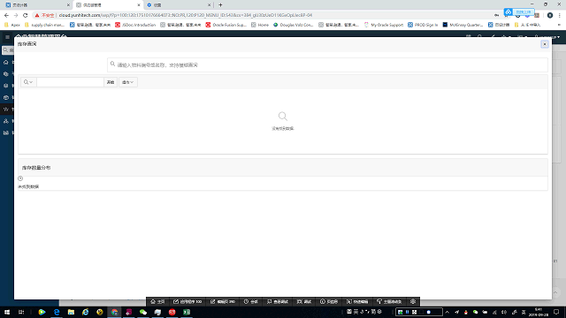Click the third sidebar icon below home

pyautogui.click(x=6, y=86)
